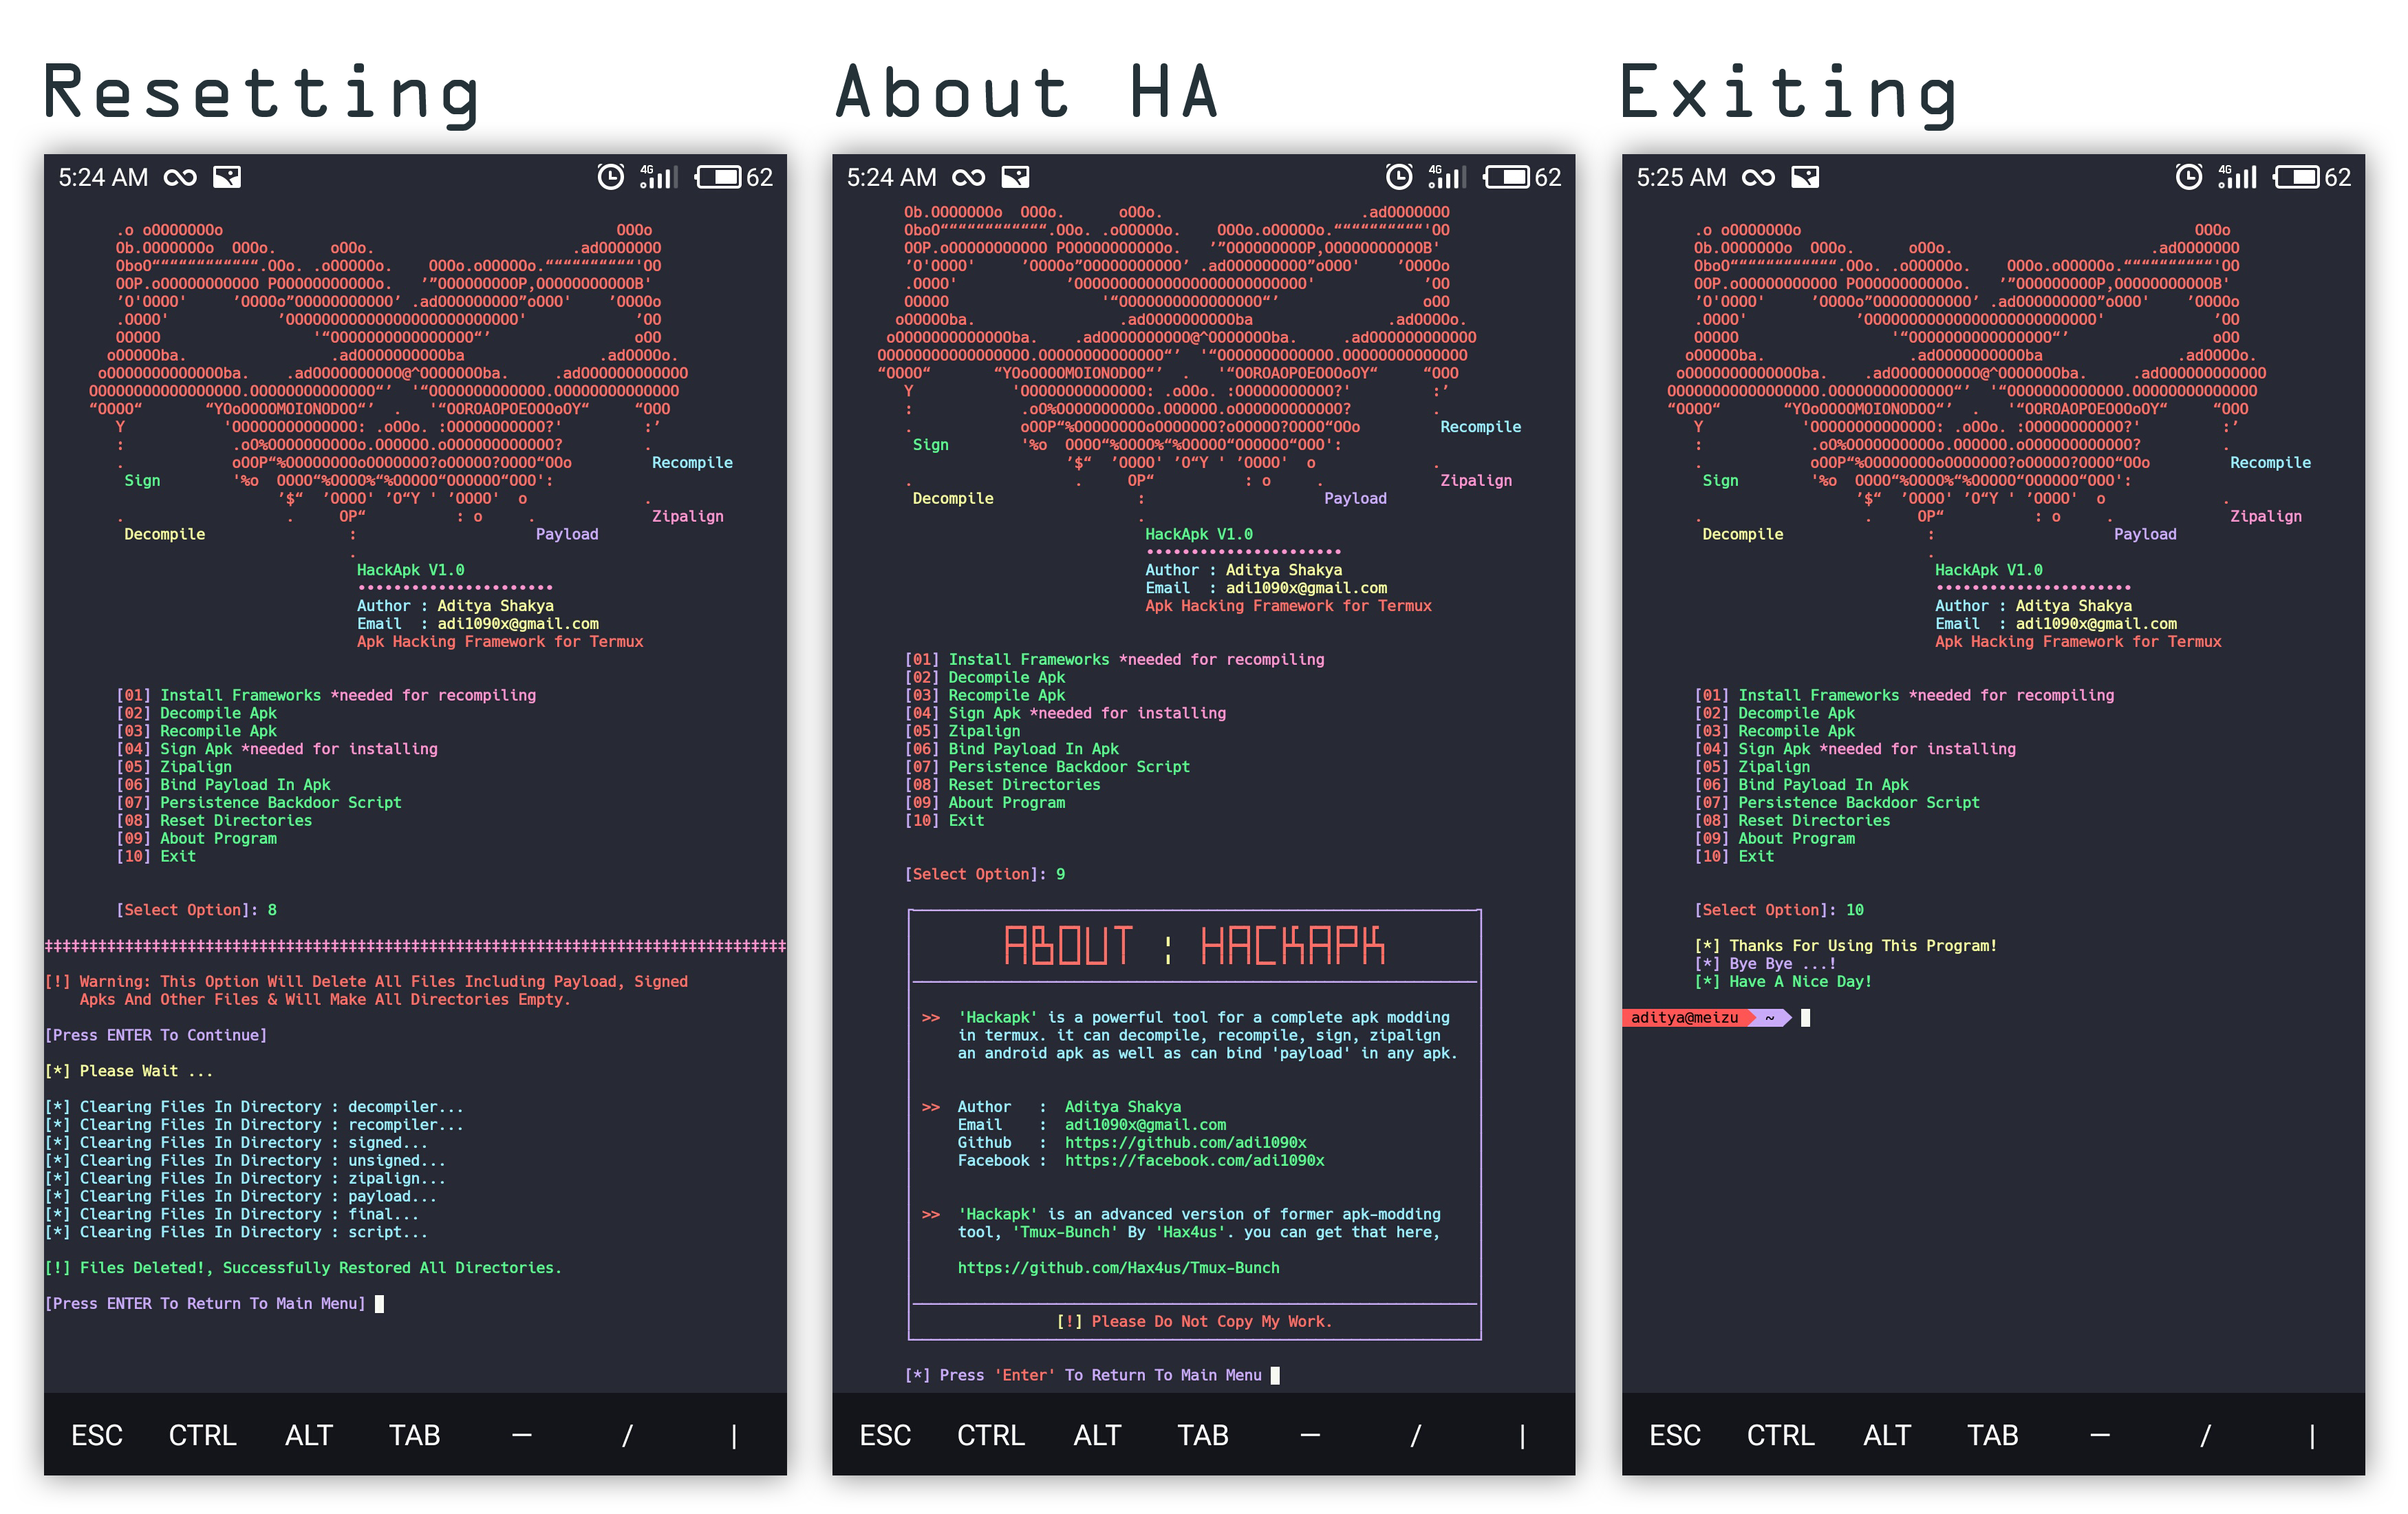2408x1514 pixels.
Task: Tap the infinity icon on left phone status bar
Action: [180, 177]
